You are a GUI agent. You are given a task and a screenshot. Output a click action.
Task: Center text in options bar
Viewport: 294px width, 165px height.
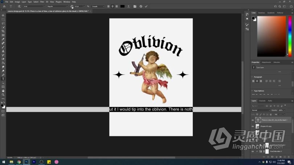pos(113,7)
